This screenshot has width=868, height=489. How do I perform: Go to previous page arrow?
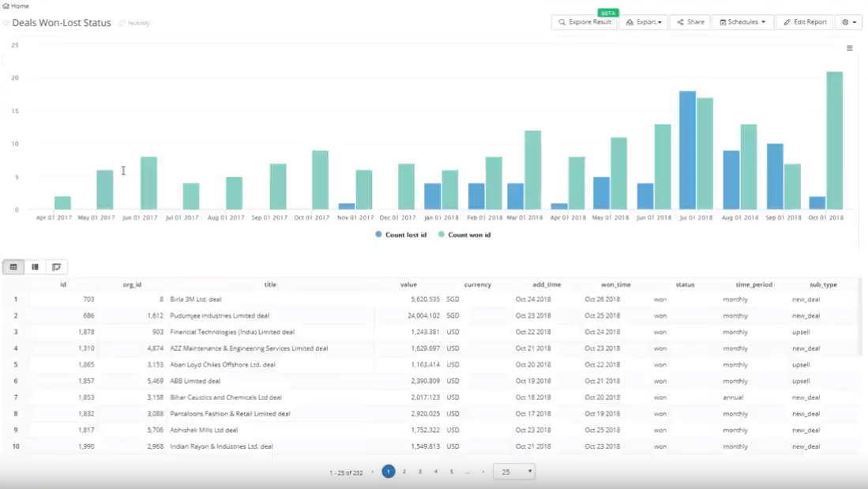click(373, 472)
